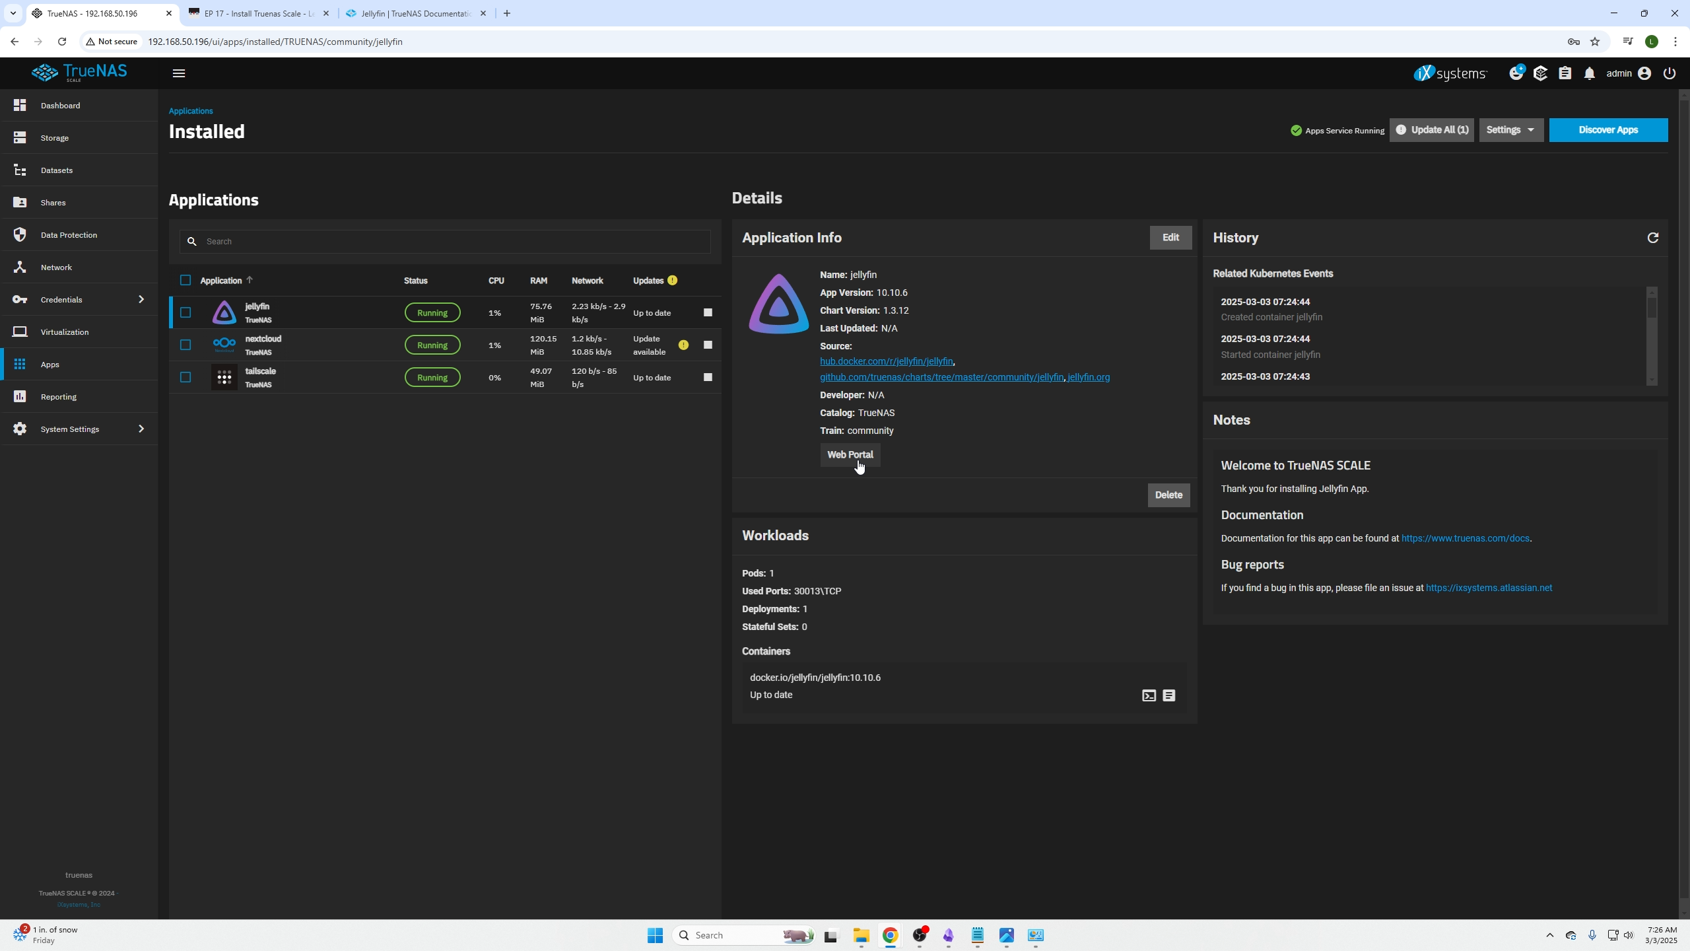The height and width of the screenshot is (951, 1690).
Task: Click the applications Search field
Action: tap(445, 242)
